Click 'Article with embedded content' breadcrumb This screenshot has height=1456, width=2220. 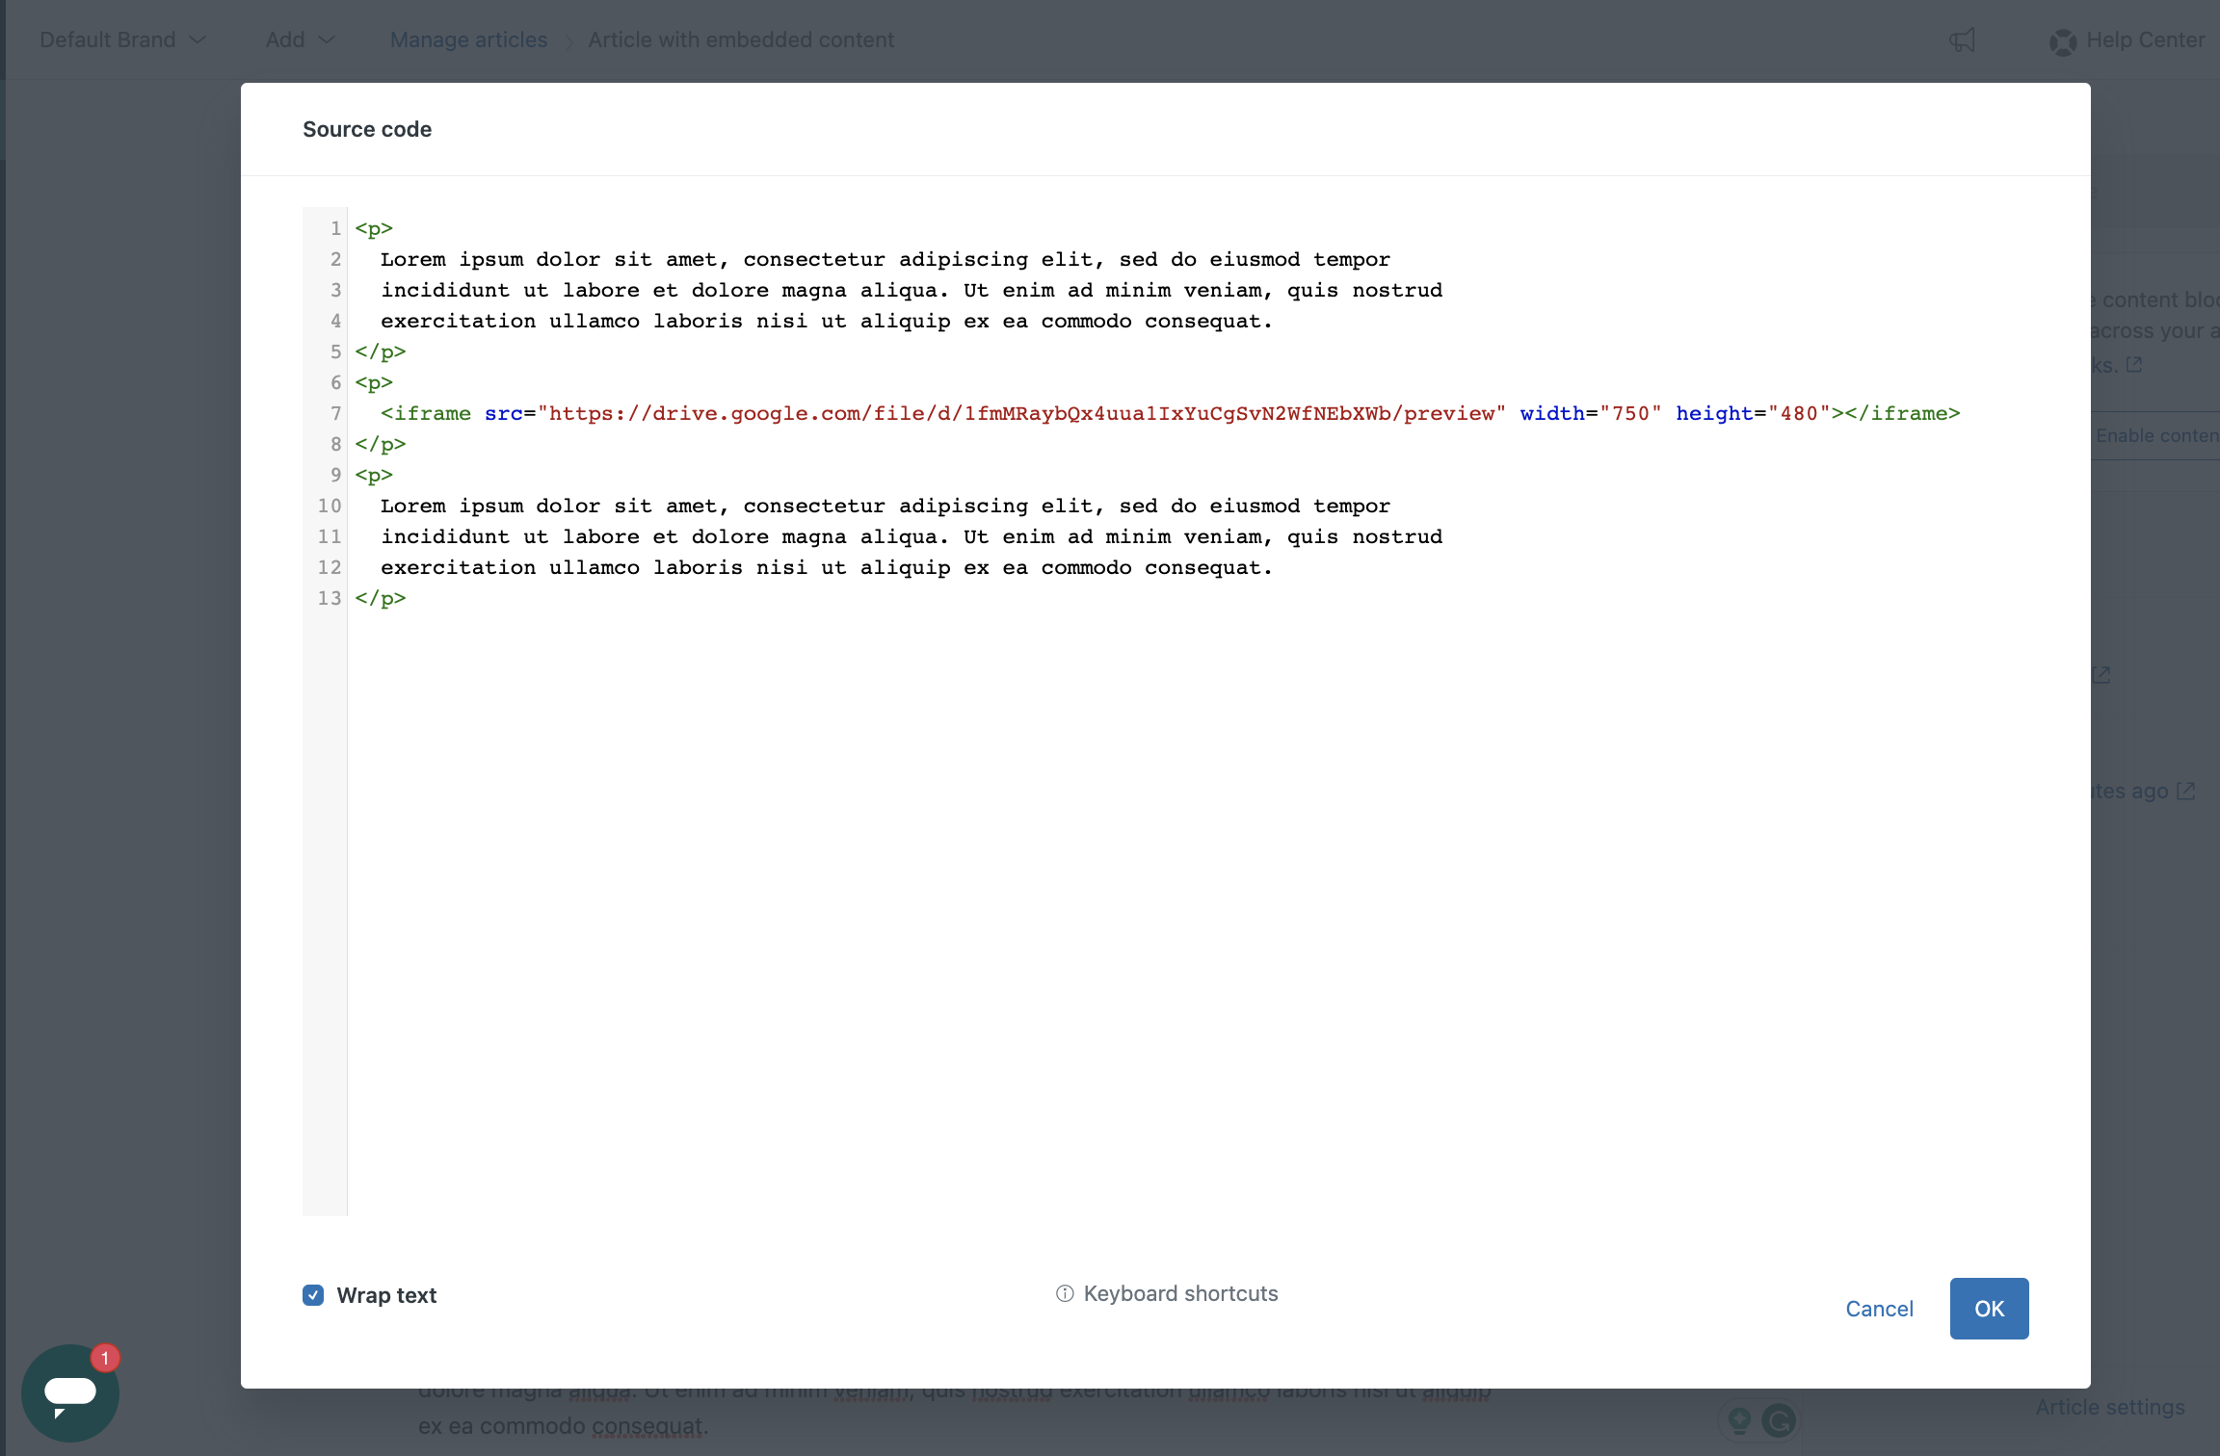coord(741,40)
